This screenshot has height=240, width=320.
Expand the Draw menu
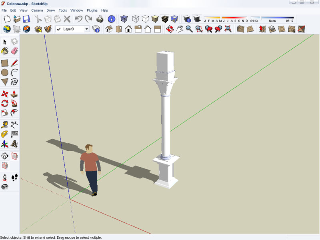(x=51, y=10)
